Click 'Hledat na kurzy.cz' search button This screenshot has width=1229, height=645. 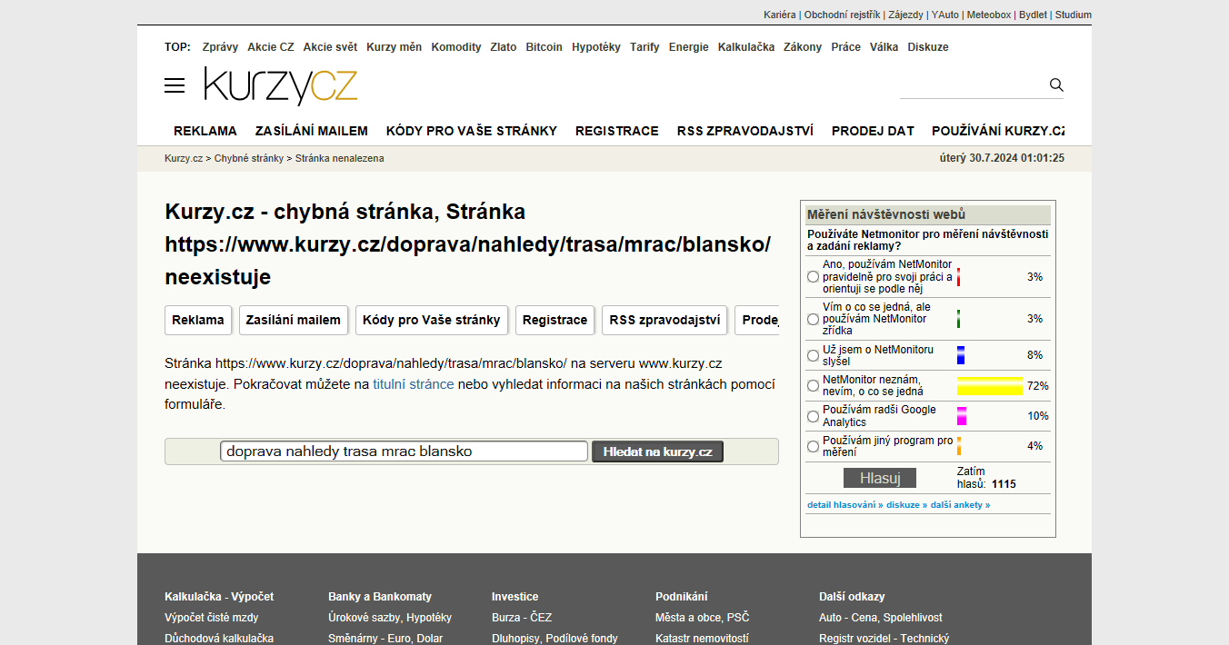pos(657,451)
